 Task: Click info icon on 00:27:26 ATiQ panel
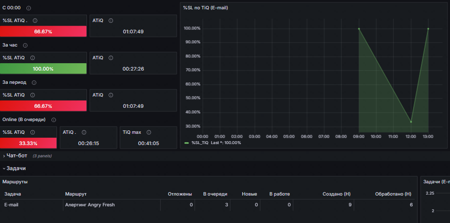tap(111, 58)
